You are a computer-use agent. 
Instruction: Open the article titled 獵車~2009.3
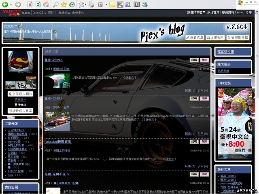[x=53, y=60]
